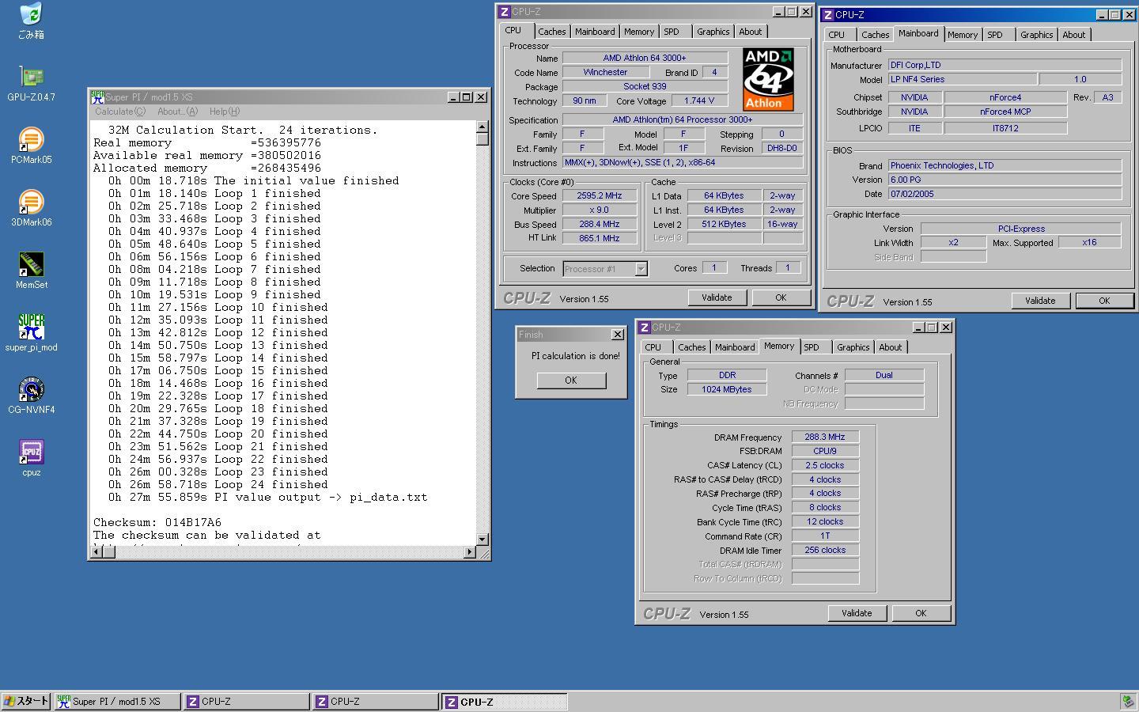
Task: Click the Code Name Winchester field
Action: tap(605, 72)
